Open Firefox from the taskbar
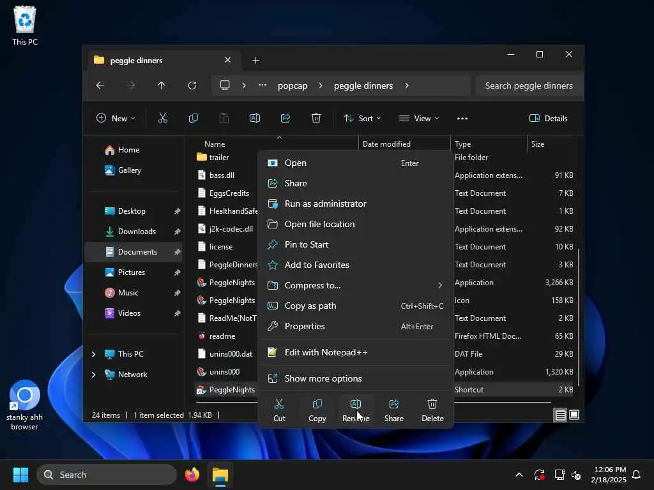Image resolution: width=654 pixels, height=490 pixels. (192, 475)
